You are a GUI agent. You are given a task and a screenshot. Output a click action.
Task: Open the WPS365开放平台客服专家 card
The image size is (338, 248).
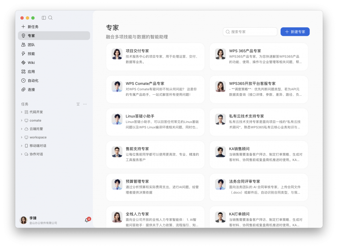[x=259, y=90]
